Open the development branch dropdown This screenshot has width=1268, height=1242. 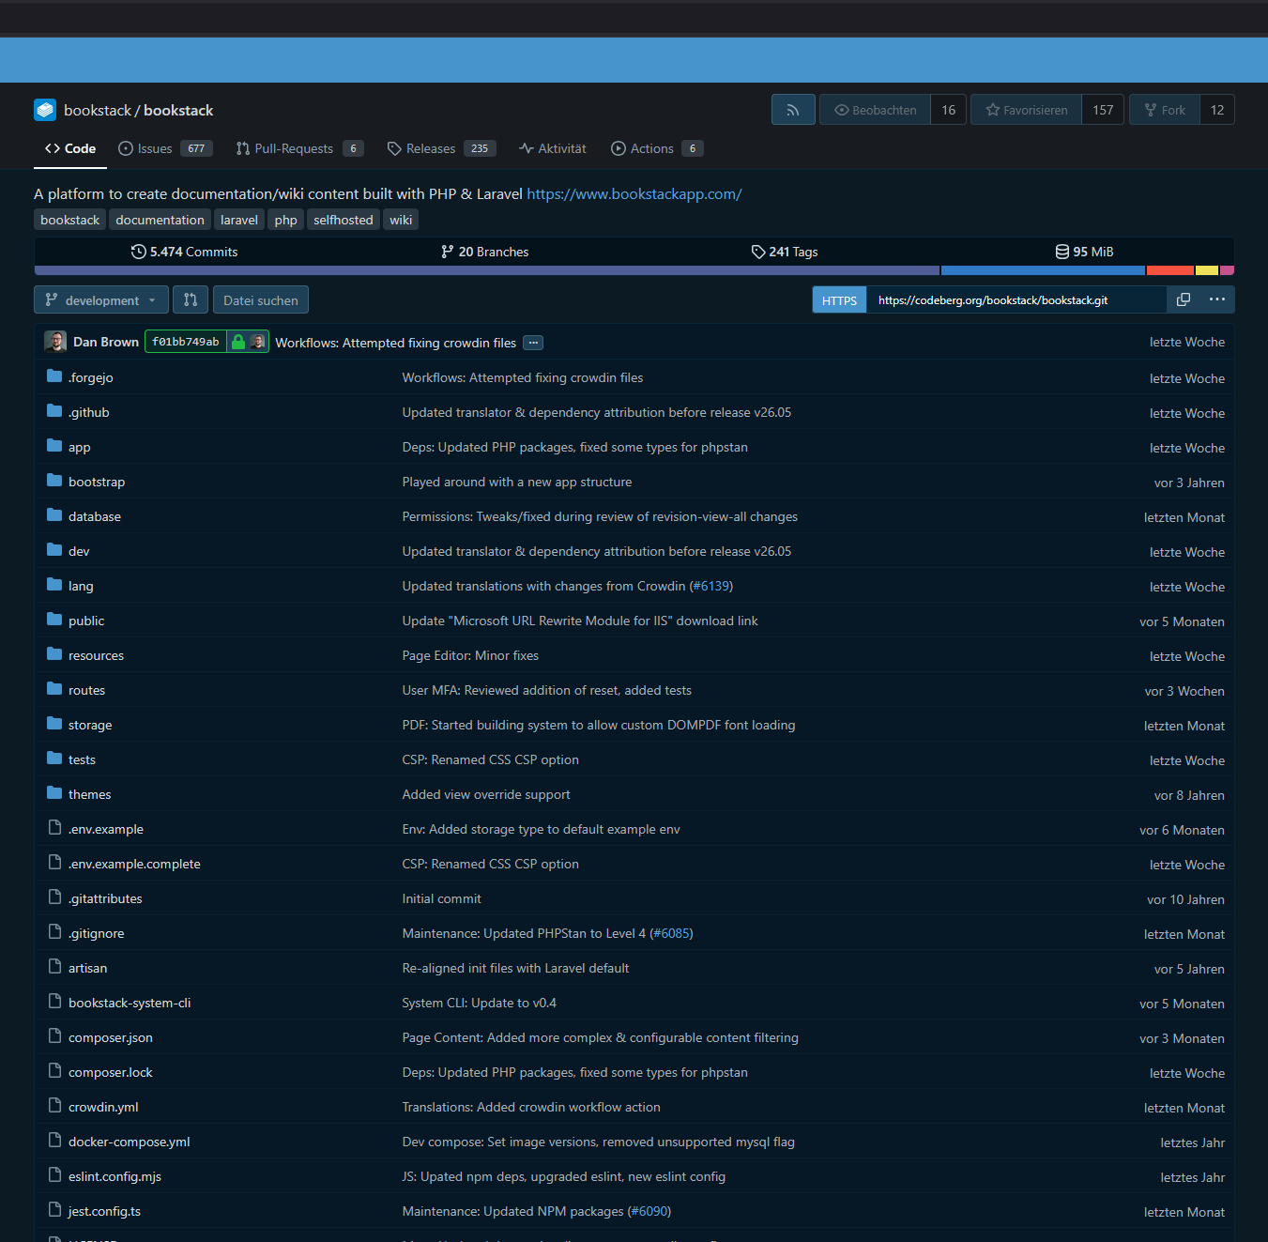pyautogui.click(x=101, y=299)
